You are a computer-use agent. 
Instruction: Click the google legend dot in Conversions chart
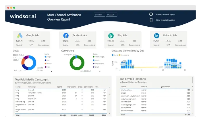(x=94, y=60)
